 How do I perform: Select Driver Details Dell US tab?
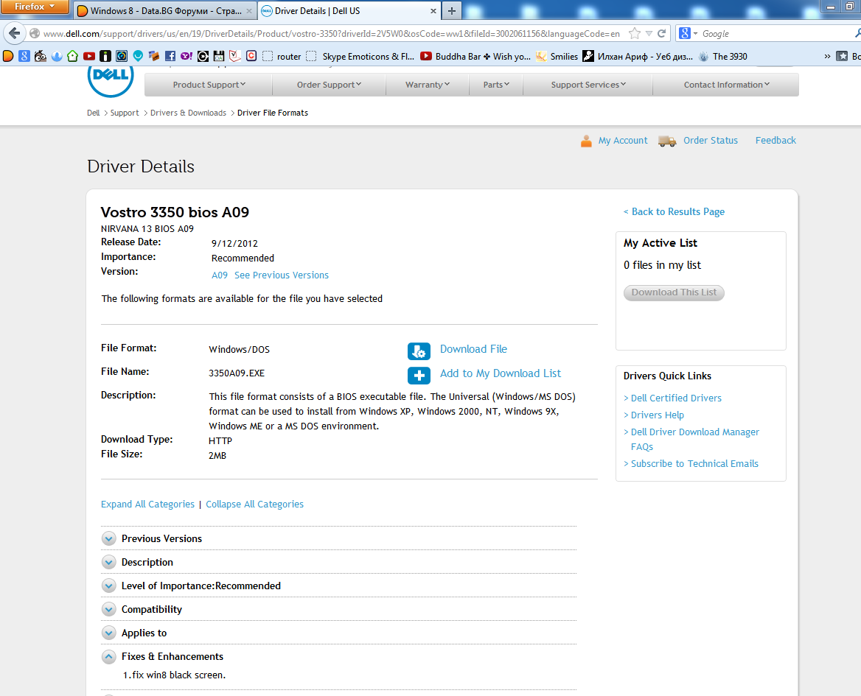point(348,10)
